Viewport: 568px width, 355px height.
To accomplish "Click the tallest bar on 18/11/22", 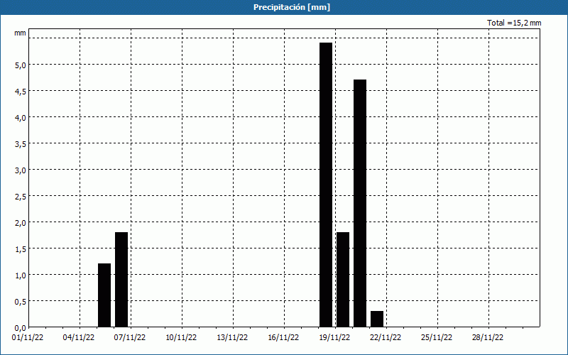I will point(326,185).
